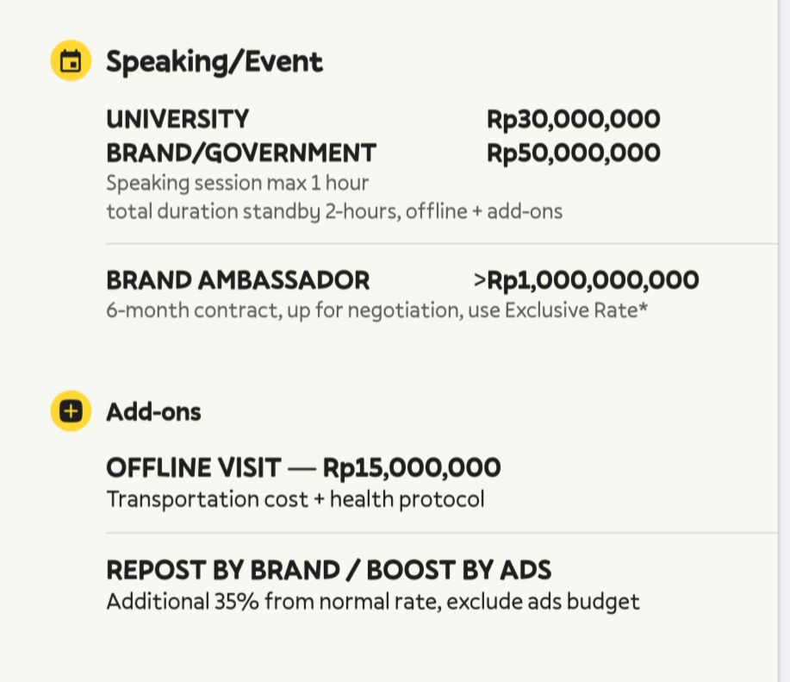Click the divider line above BRAND AMBASSADOR
Viewport: 790px width, 682px height.
coord(439,244)
